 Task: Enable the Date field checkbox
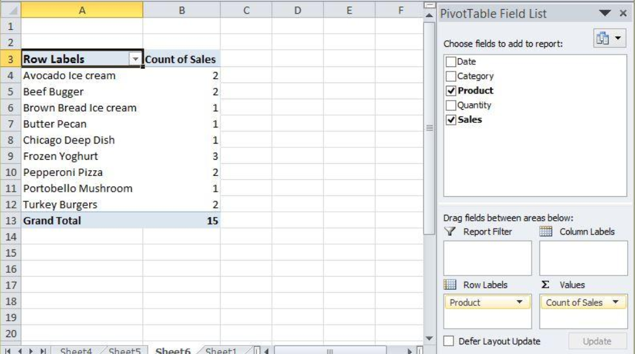(451, 62)
